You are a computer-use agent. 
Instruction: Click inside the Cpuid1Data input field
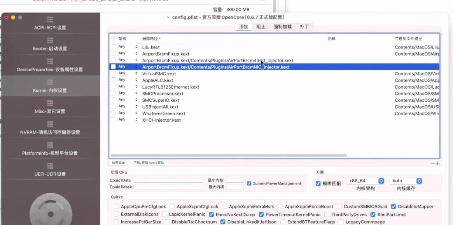pos(168,180)
